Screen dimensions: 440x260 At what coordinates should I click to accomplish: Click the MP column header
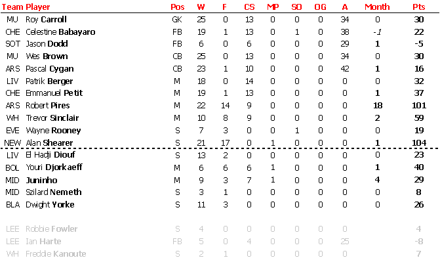coord(273,7)
